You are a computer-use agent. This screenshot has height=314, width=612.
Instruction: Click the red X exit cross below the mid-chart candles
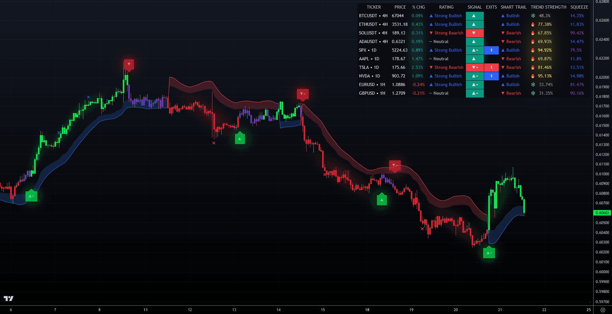coord(214,143)
